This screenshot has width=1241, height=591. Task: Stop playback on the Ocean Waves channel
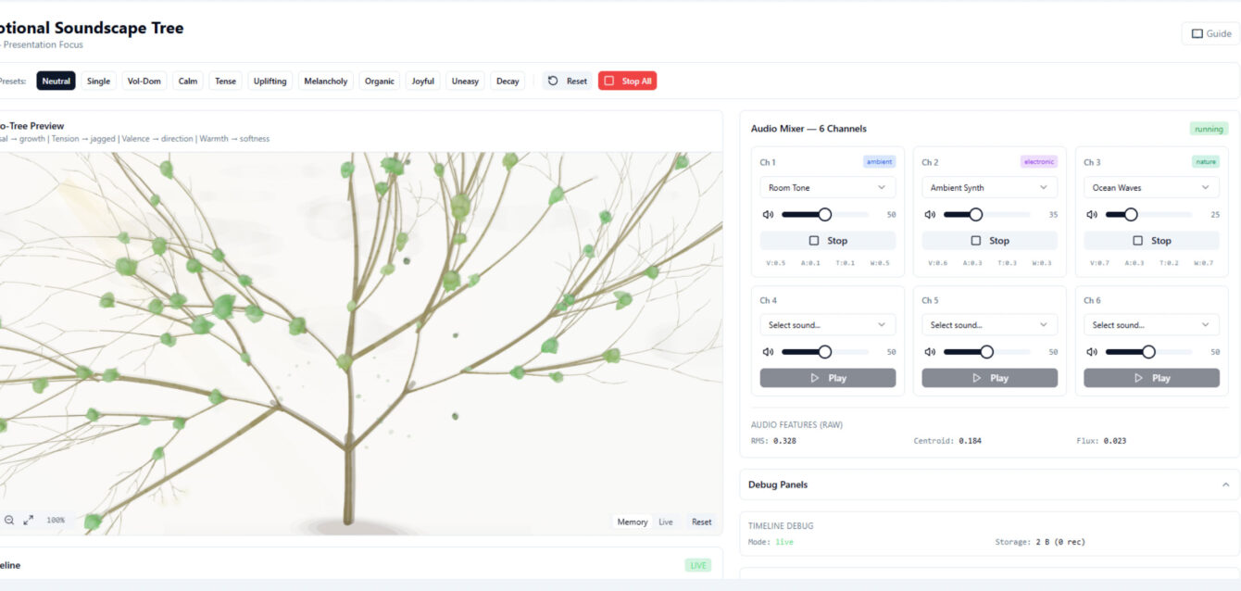1151,240
